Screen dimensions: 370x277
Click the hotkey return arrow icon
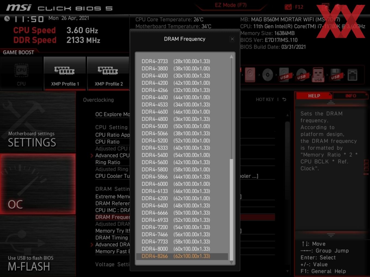(284, 99)
